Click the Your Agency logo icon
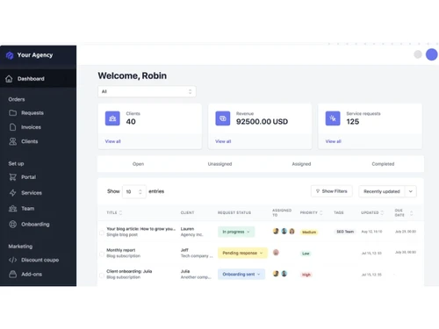The height and width of the screenshot is (329, 439). point(10,55)
